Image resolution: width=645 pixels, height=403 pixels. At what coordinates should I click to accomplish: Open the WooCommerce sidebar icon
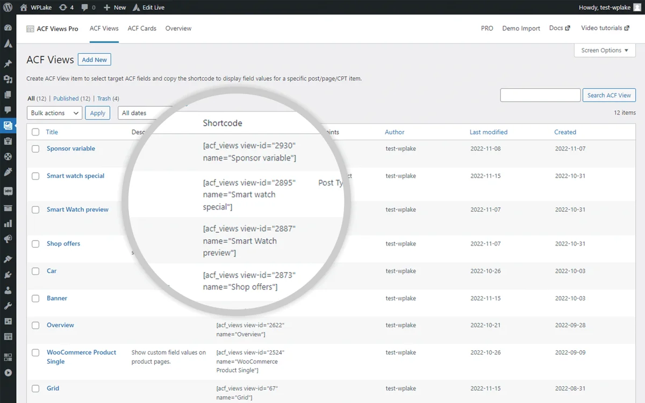pos(8,191)
